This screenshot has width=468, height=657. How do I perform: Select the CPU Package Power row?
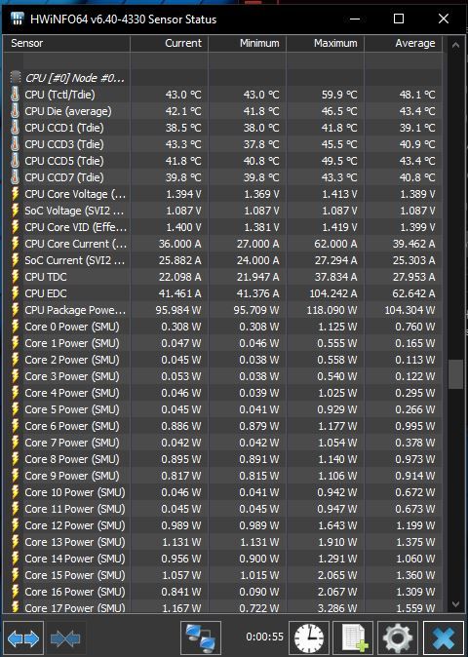coord(222,310)
